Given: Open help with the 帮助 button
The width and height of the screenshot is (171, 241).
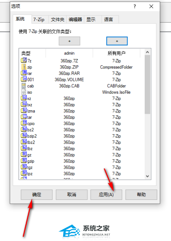Looking at the screenshot, I should (x=142, y=195).
